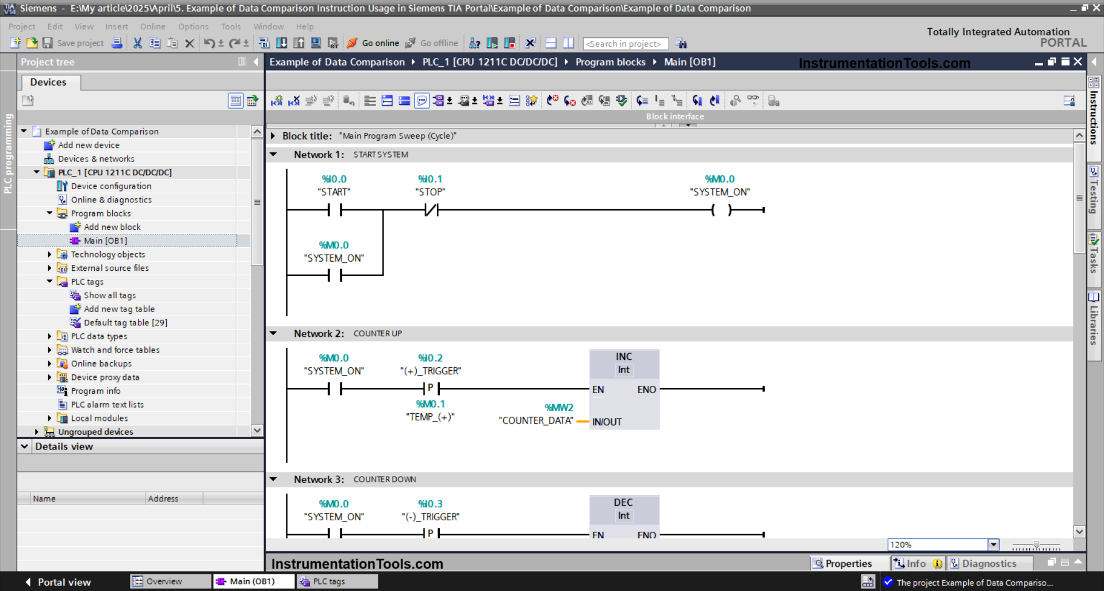Expand the Technology objects folder
1104x591 pixels.
[49, 254]
